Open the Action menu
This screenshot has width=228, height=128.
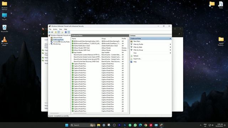[55, 29]
